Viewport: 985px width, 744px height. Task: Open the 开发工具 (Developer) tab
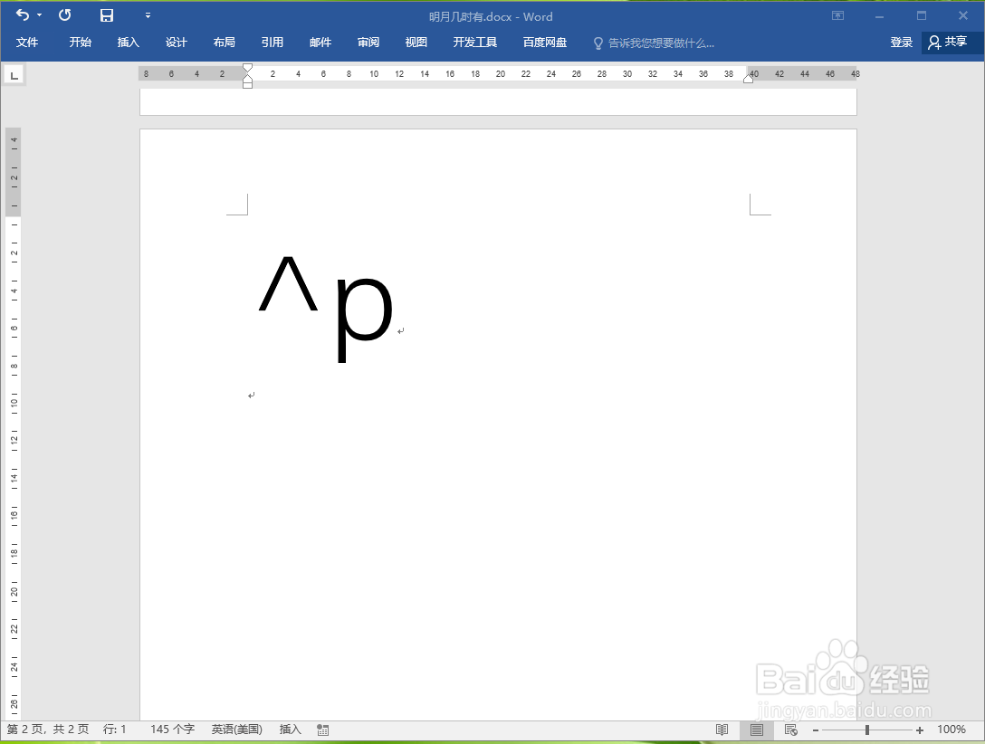475,42
